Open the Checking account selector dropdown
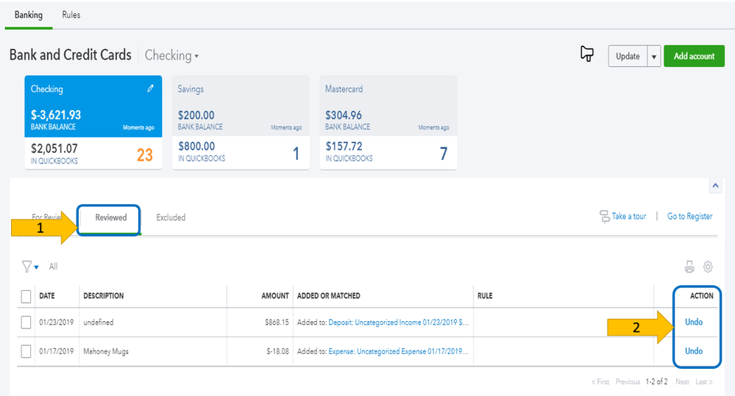This screenshot has height=396, width=735. 171,55
